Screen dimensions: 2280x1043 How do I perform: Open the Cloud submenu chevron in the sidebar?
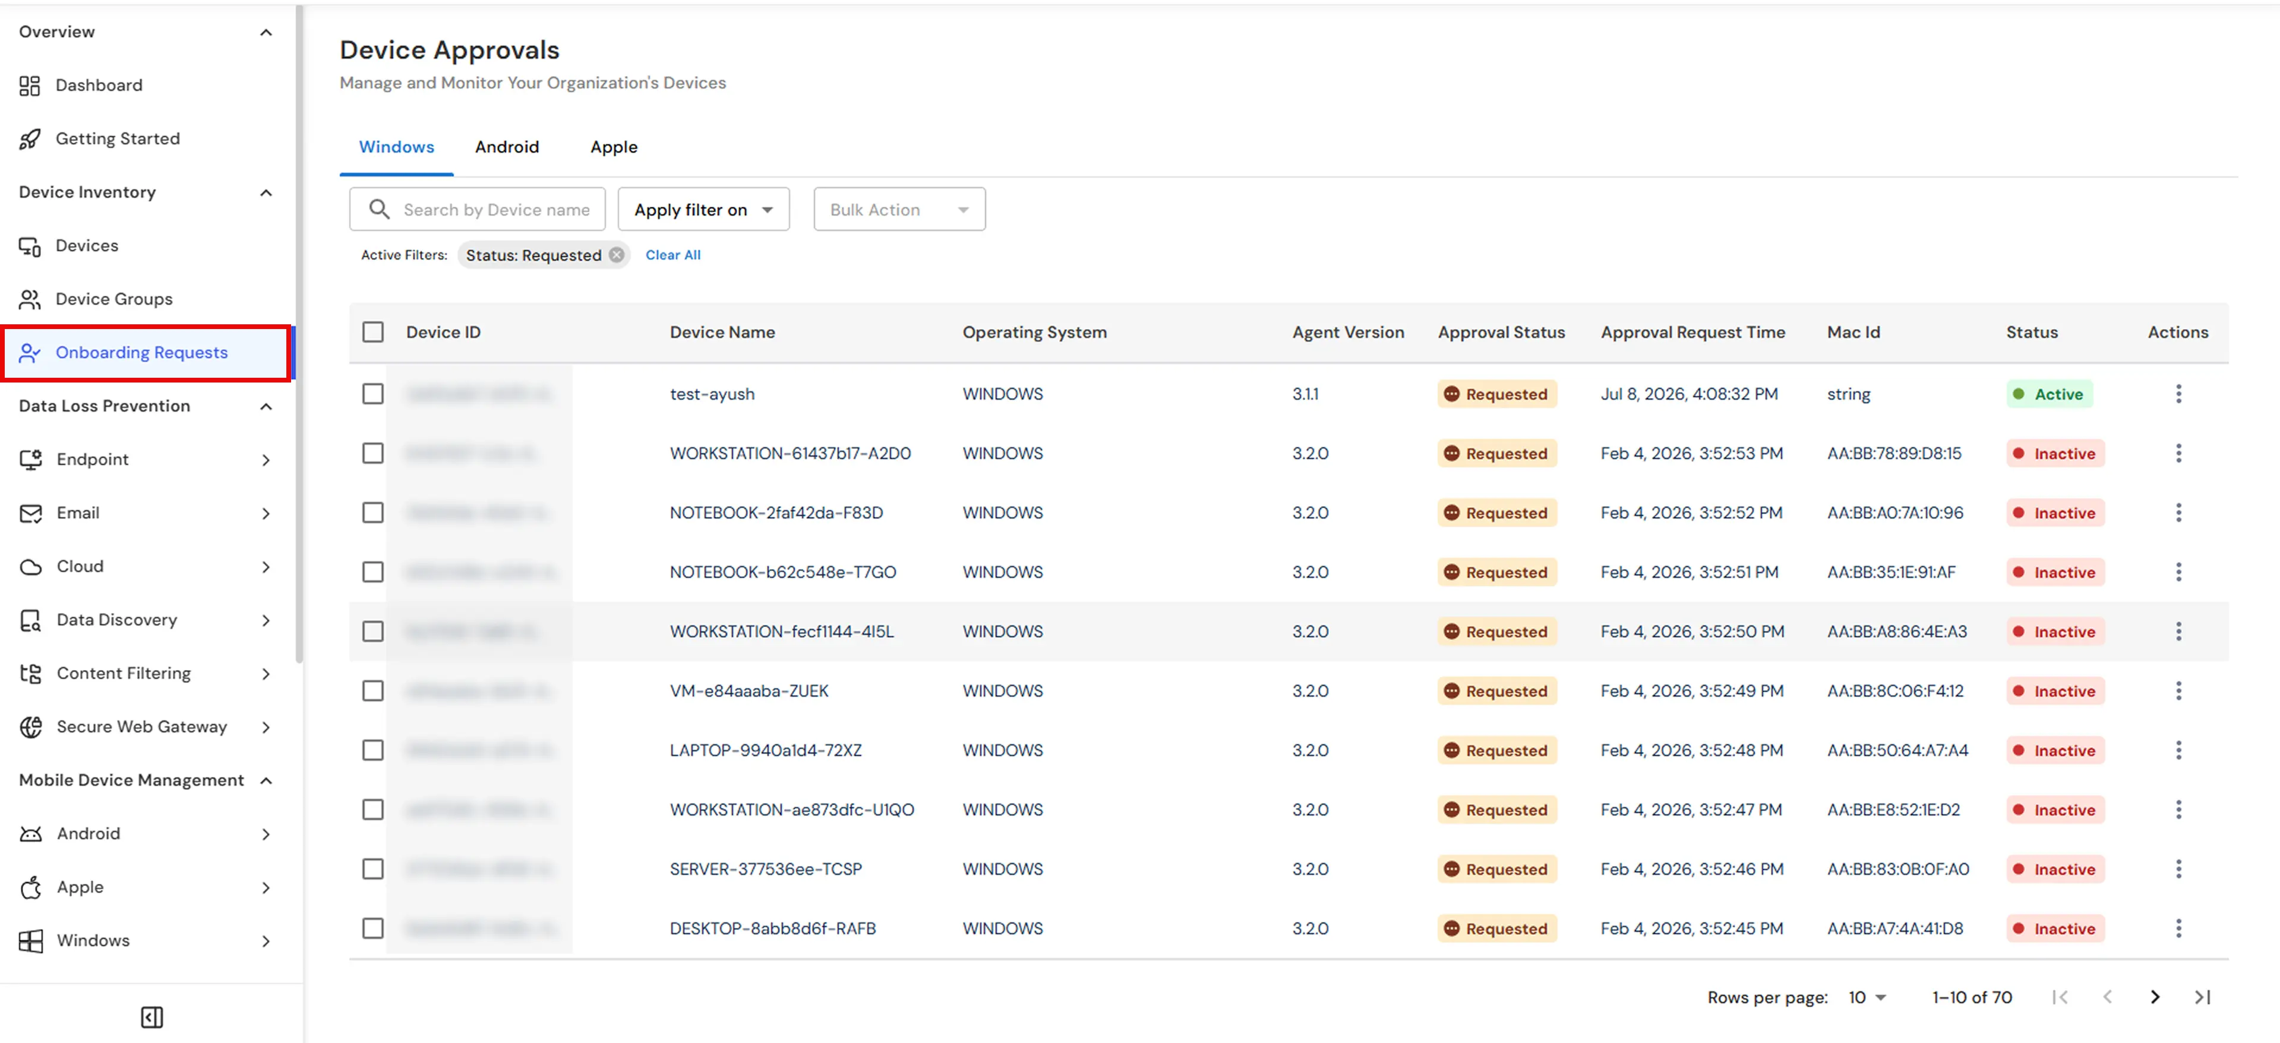266,567
